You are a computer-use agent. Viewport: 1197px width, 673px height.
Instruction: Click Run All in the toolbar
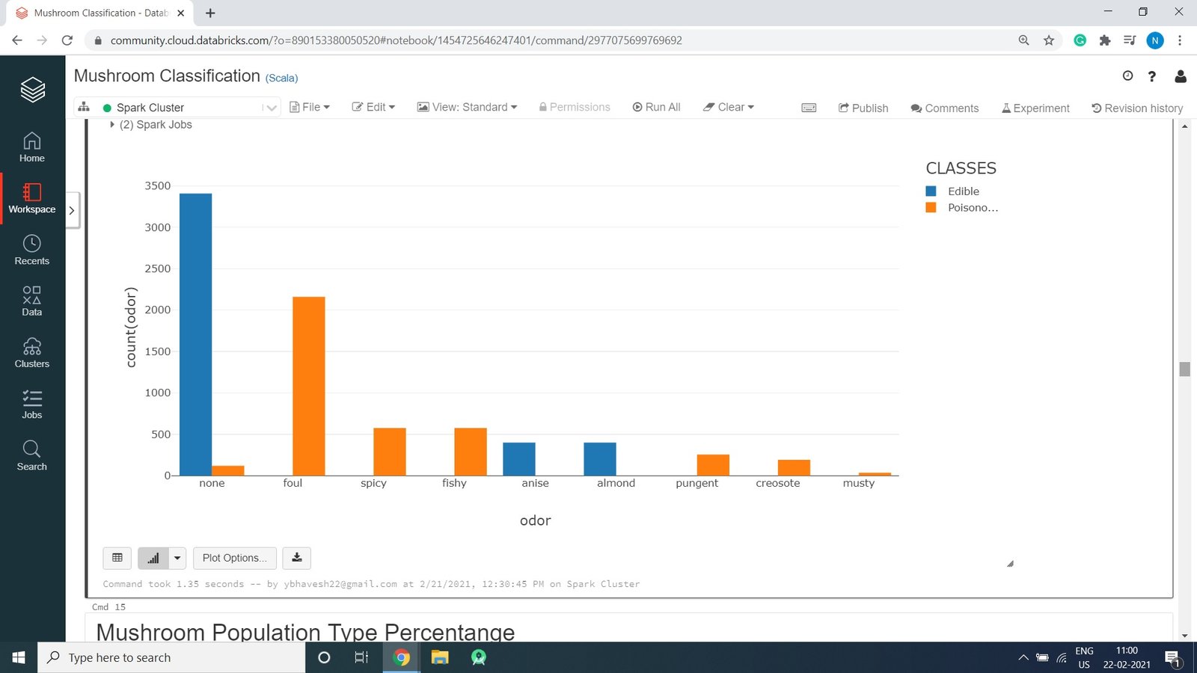tap(656, 108)
